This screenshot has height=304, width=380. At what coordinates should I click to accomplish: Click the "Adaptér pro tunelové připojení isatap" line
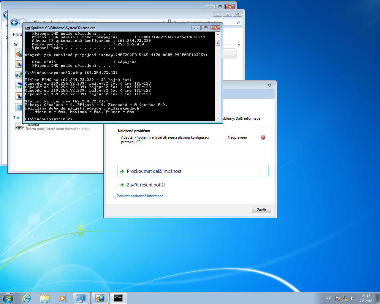(116, 55)
